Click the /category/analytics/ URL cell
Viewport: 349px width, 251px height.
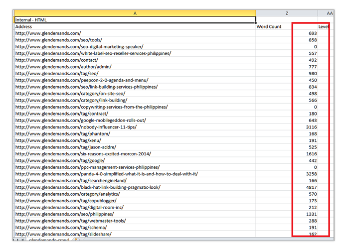point(135,194)
